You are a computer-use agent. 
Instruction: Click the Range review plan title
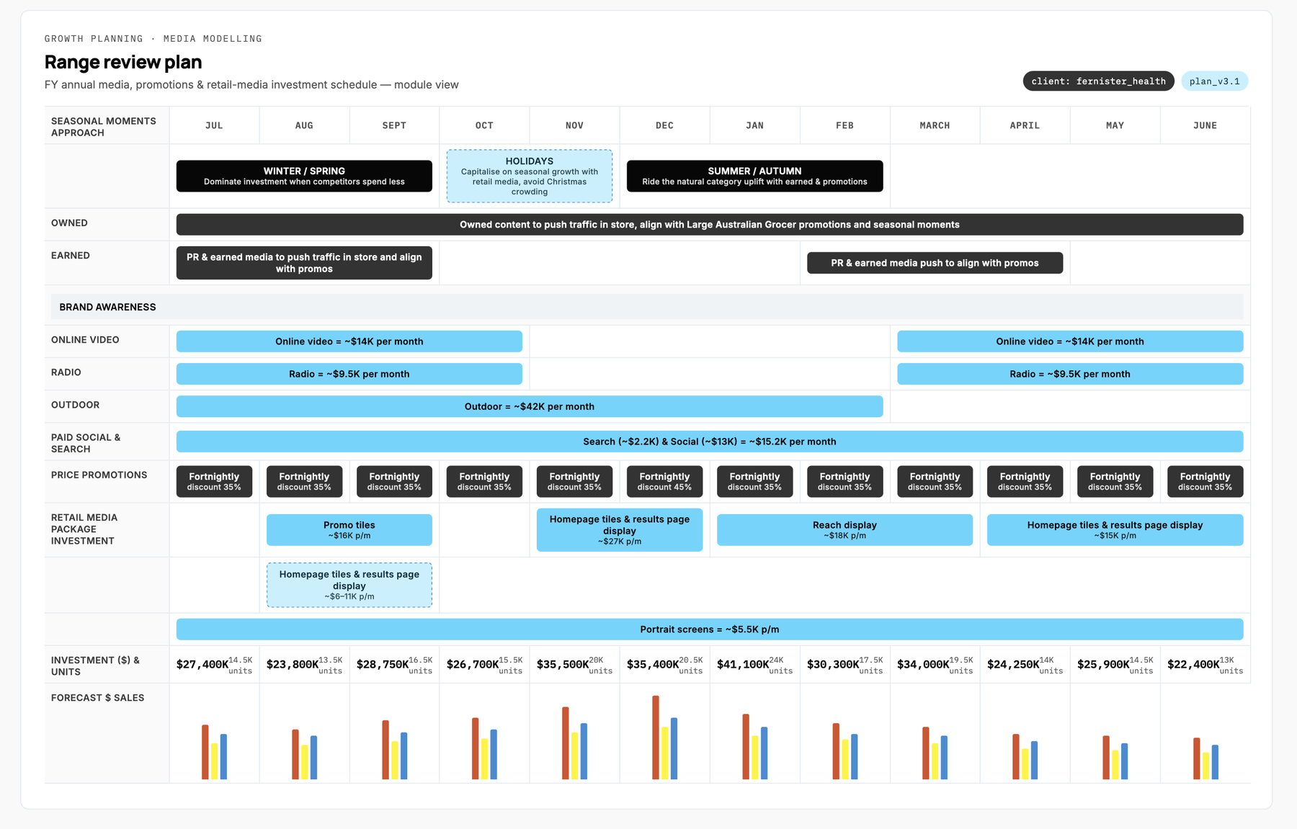point(123,62)
